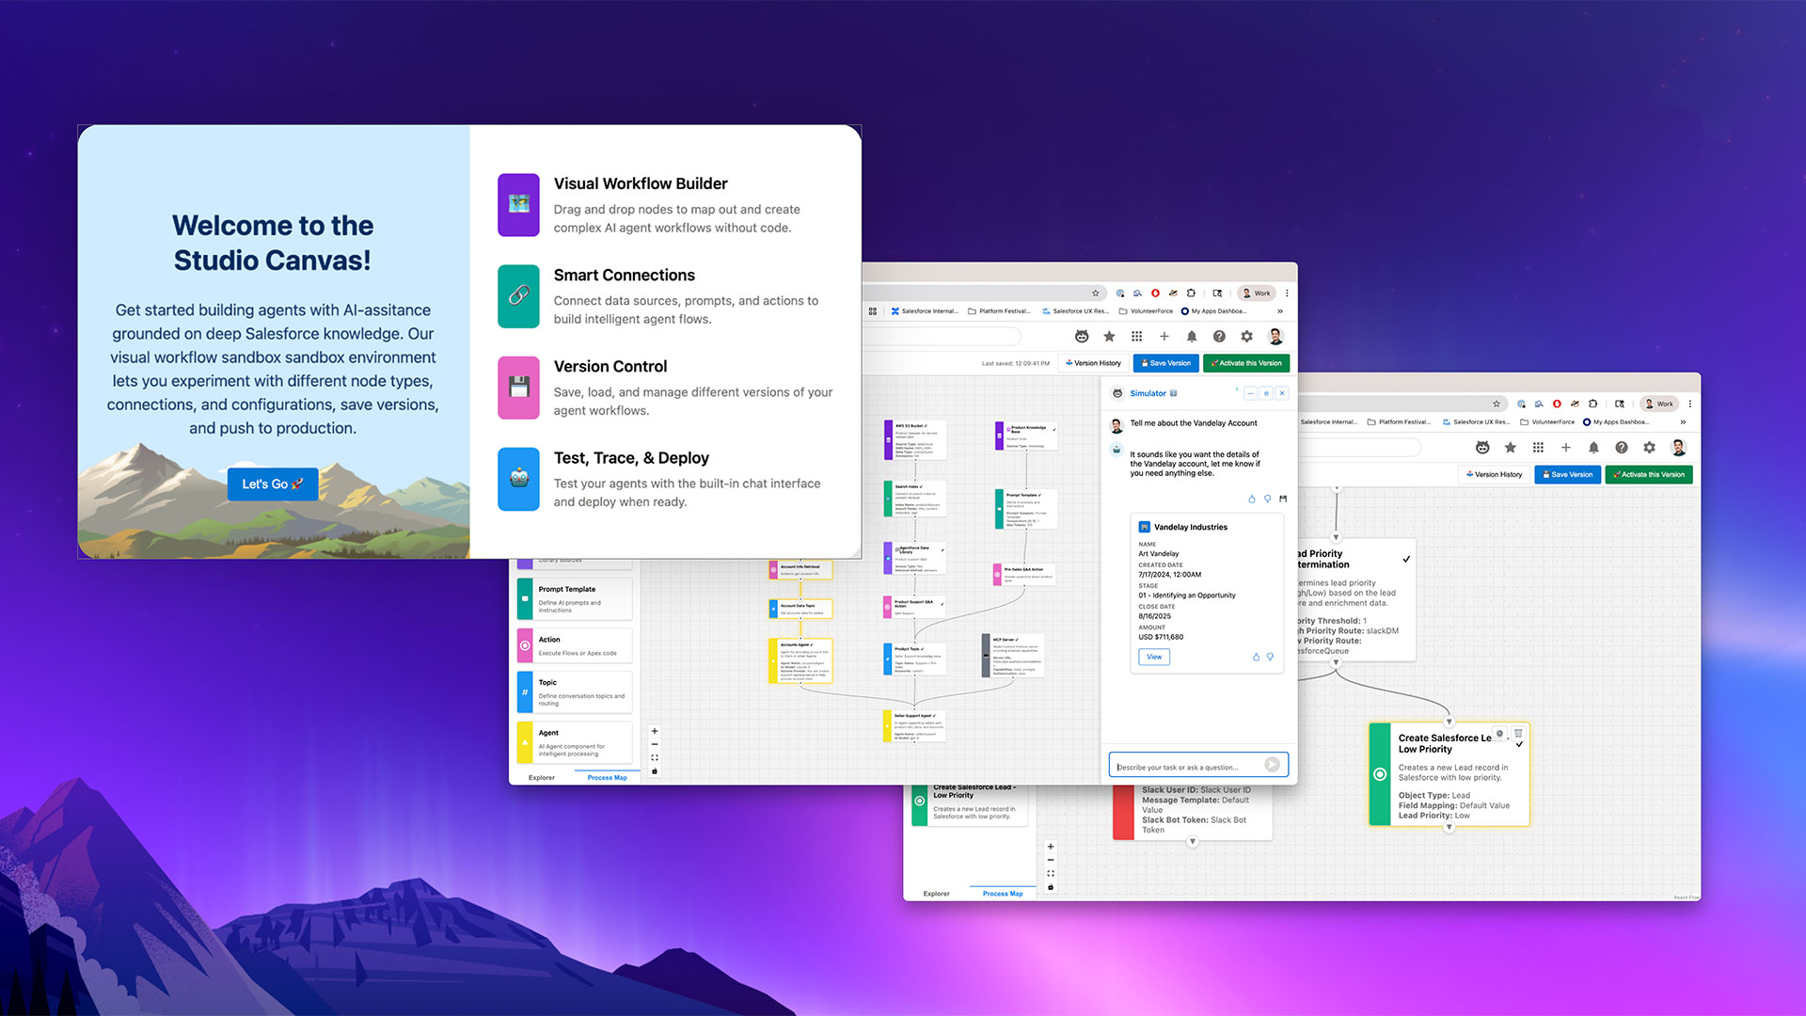Click the teal Smart Connections link icon
The image size is (1806, 1016).
coord(518,295)
